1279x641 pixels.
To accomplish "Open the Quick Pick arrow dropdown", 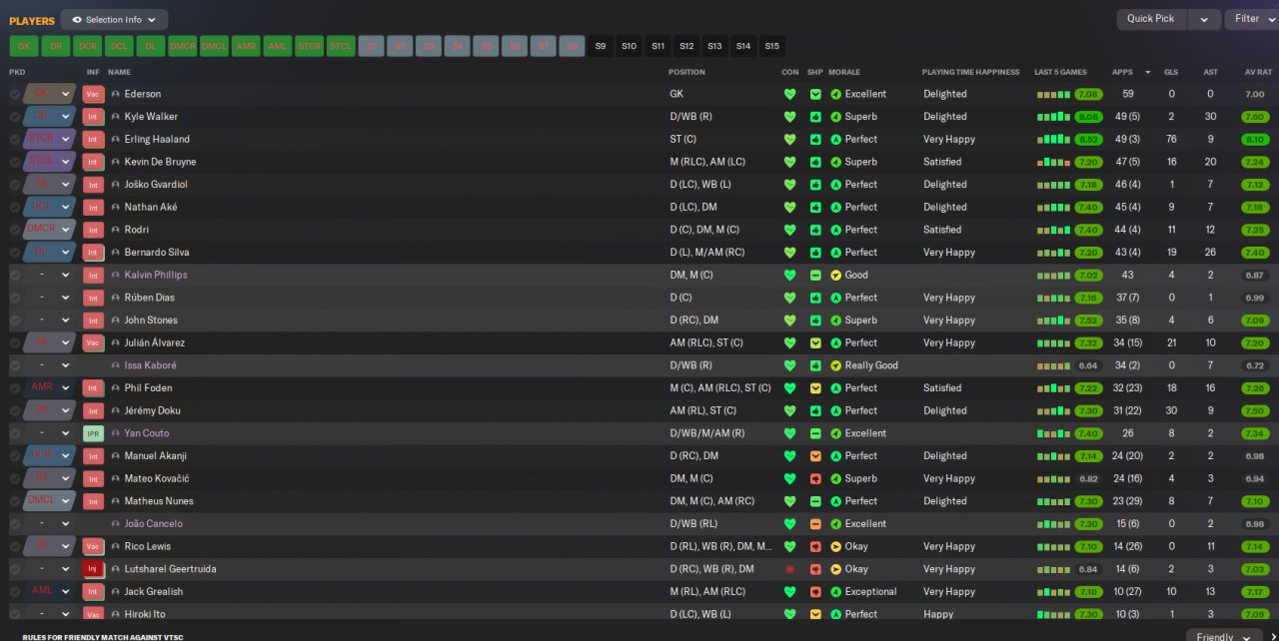I will [x=1204, y=19].
